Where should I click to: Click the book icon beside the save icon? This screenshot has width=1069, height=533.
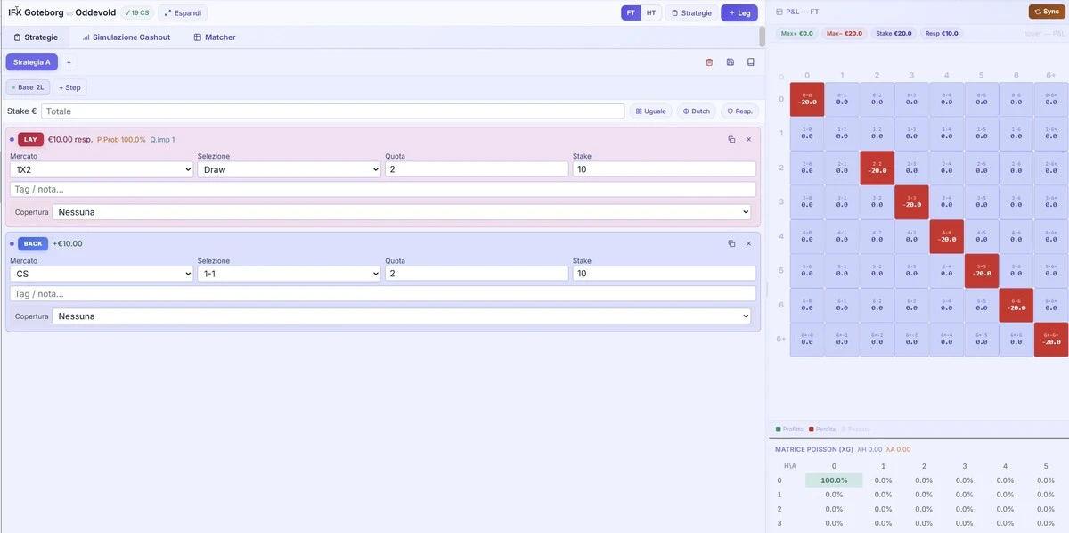(751, 62)
